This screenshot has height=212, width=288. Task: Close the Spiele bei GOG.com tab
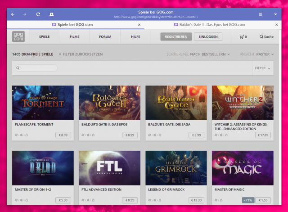pos(139,25)
